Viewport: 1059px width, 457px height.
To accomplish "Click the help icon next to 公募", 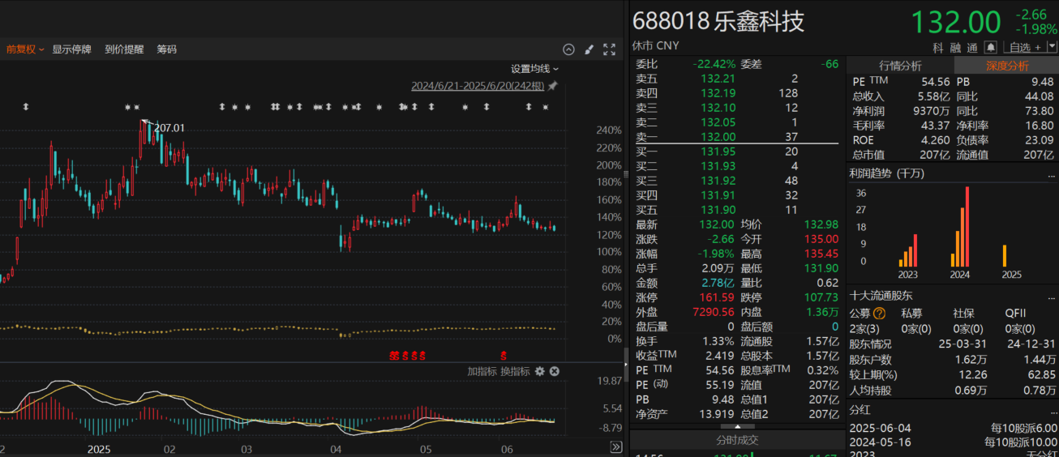I will tap(880, 314).
